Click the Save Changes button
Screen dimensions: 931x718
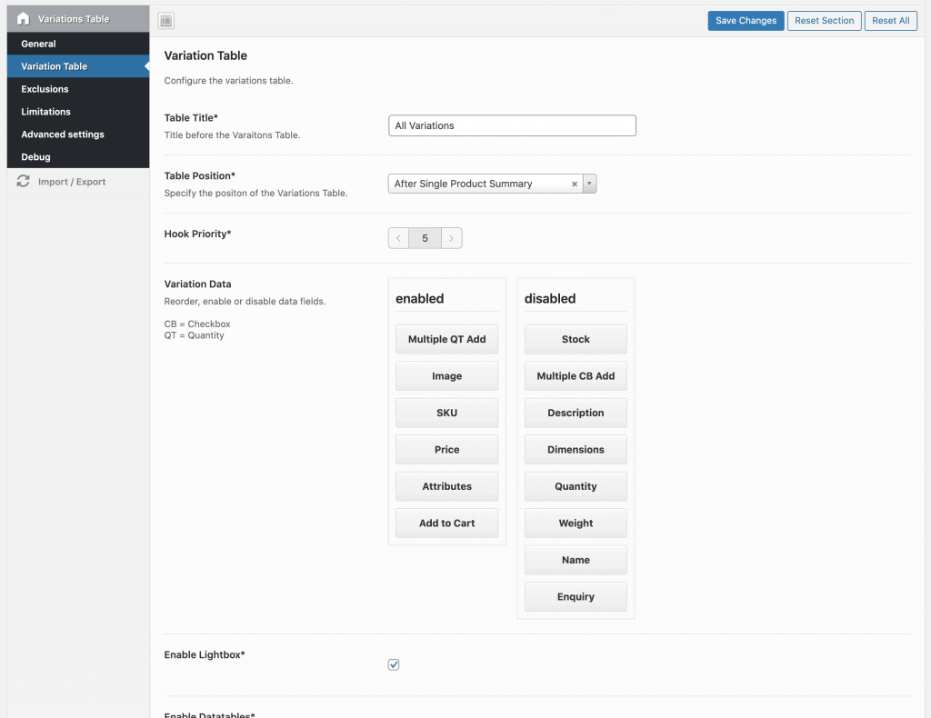click(x=746, y=21)
